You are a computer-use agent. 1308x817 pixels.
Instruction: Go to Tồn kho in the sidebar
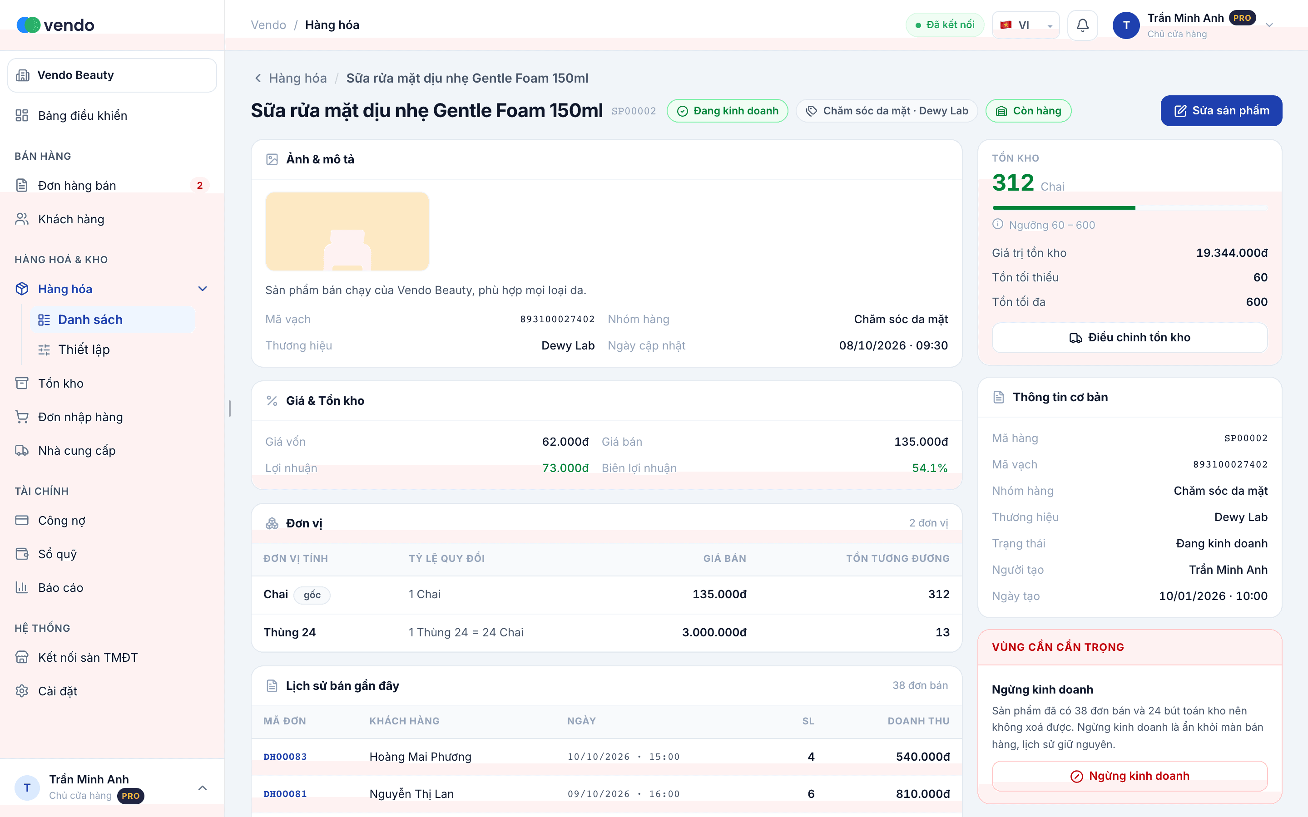coord(112,383)
